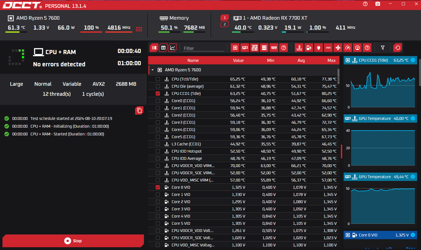Switch to the table view mode
421x250 pixels.
pyautogui.click(x=163, y=48)
